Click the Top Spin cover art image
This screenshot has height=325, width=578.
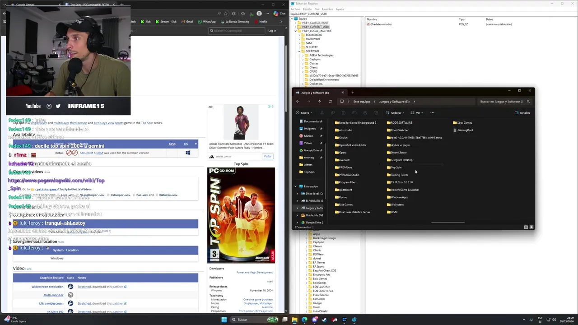click(x=241, y=215)
